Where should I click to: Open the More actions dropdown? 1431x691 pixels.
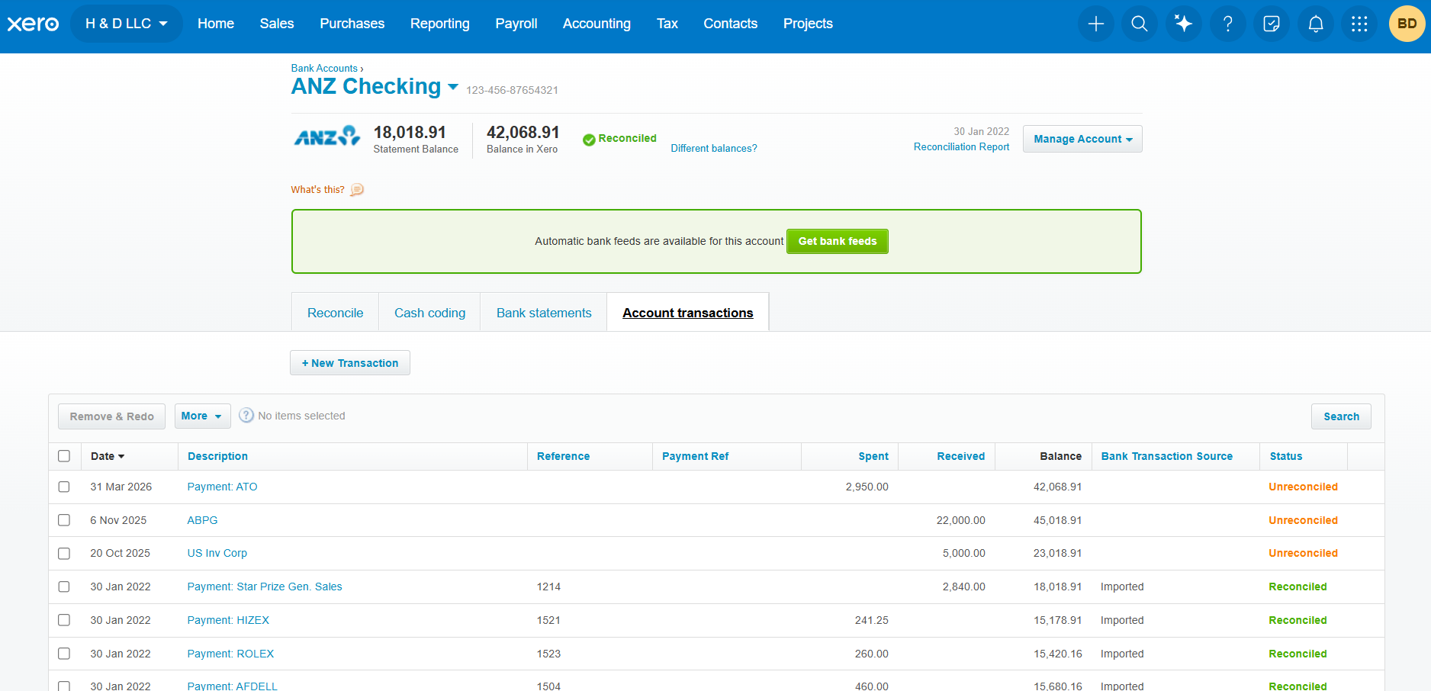click(202, 416)
